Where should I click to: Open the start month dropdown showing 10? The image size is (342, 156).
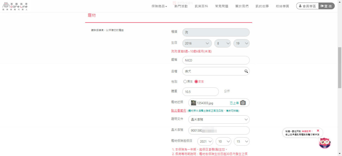(223, 141)
